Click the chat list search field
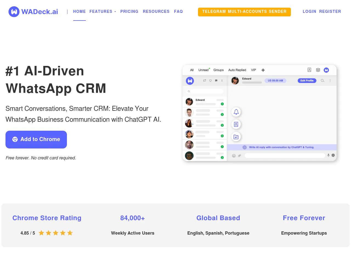The width and height of the screenshot is (351, 280). [x=205, y=91]
